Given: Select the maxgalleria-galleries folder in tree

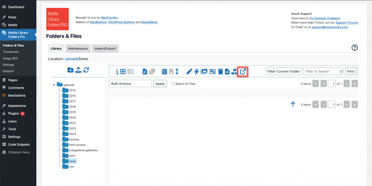Looking at the screenshot, I should point(83,150).
